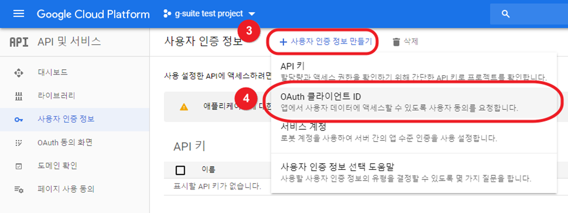568x213 pixels.
Task: Click the Google Cloud Platform logo text
Action: (x=93, y=14)
